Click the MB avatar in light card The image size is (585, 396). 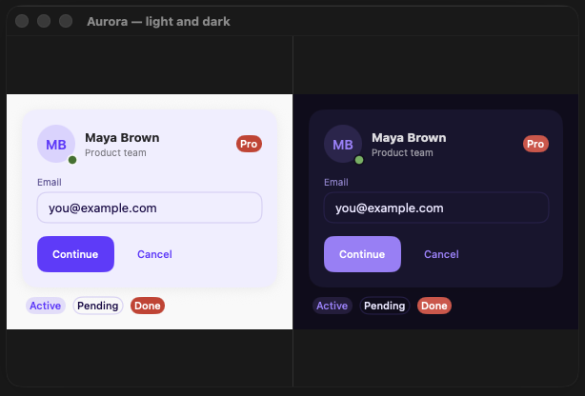[x=56, y=144]
